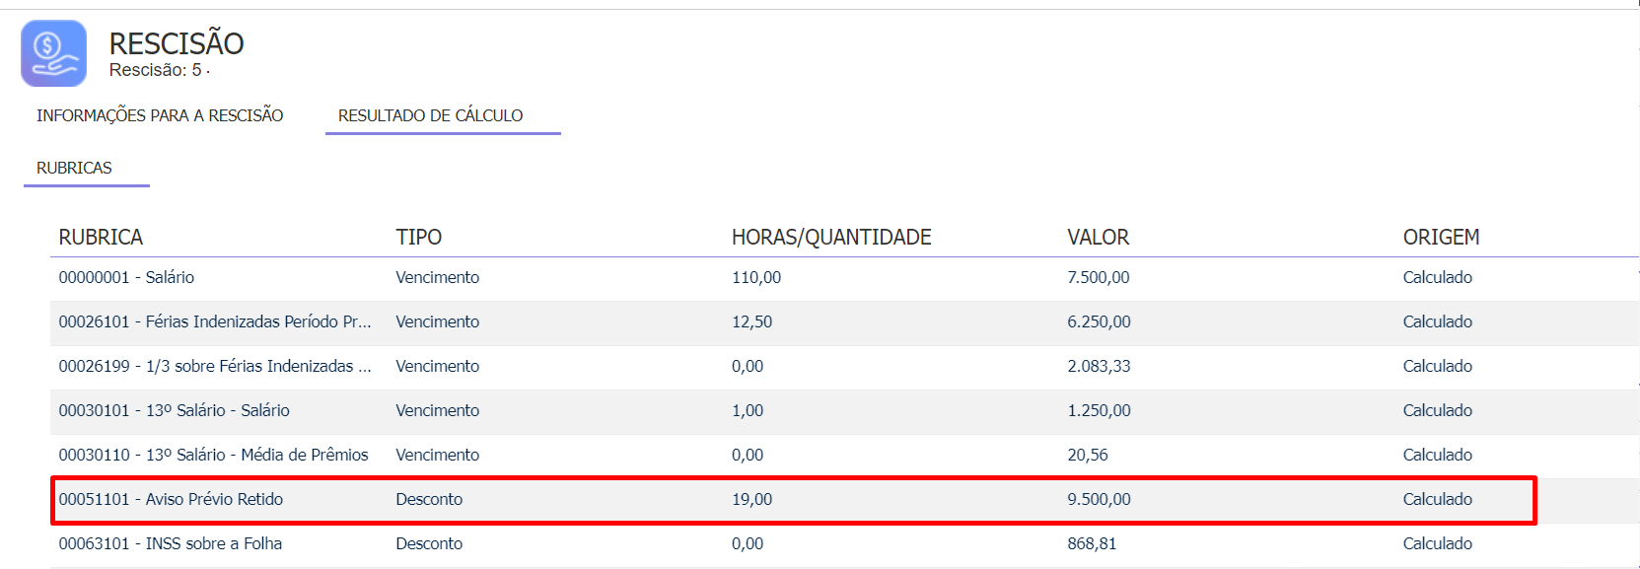Choose the 13º Salário - Média de Prêmios row
Image resolution: width=1640 pixels, height=569 pixels.
pyautogui.click(x=844, y=456)
